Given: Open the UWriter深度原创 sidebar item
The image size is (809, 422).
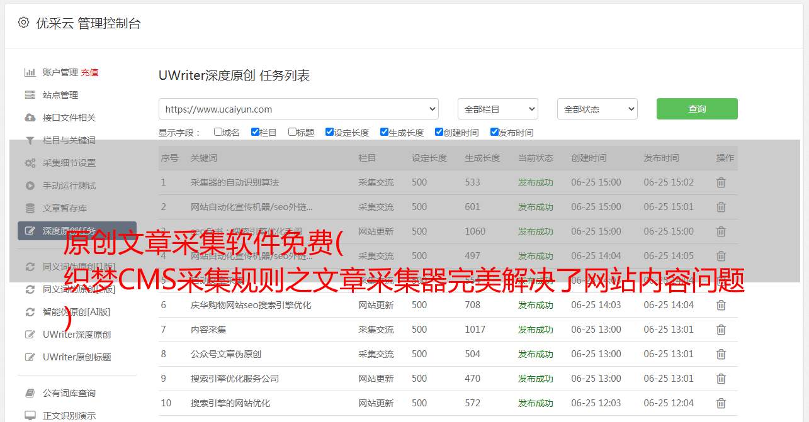Looking at the screenshot, I should [x=77, y=335].
